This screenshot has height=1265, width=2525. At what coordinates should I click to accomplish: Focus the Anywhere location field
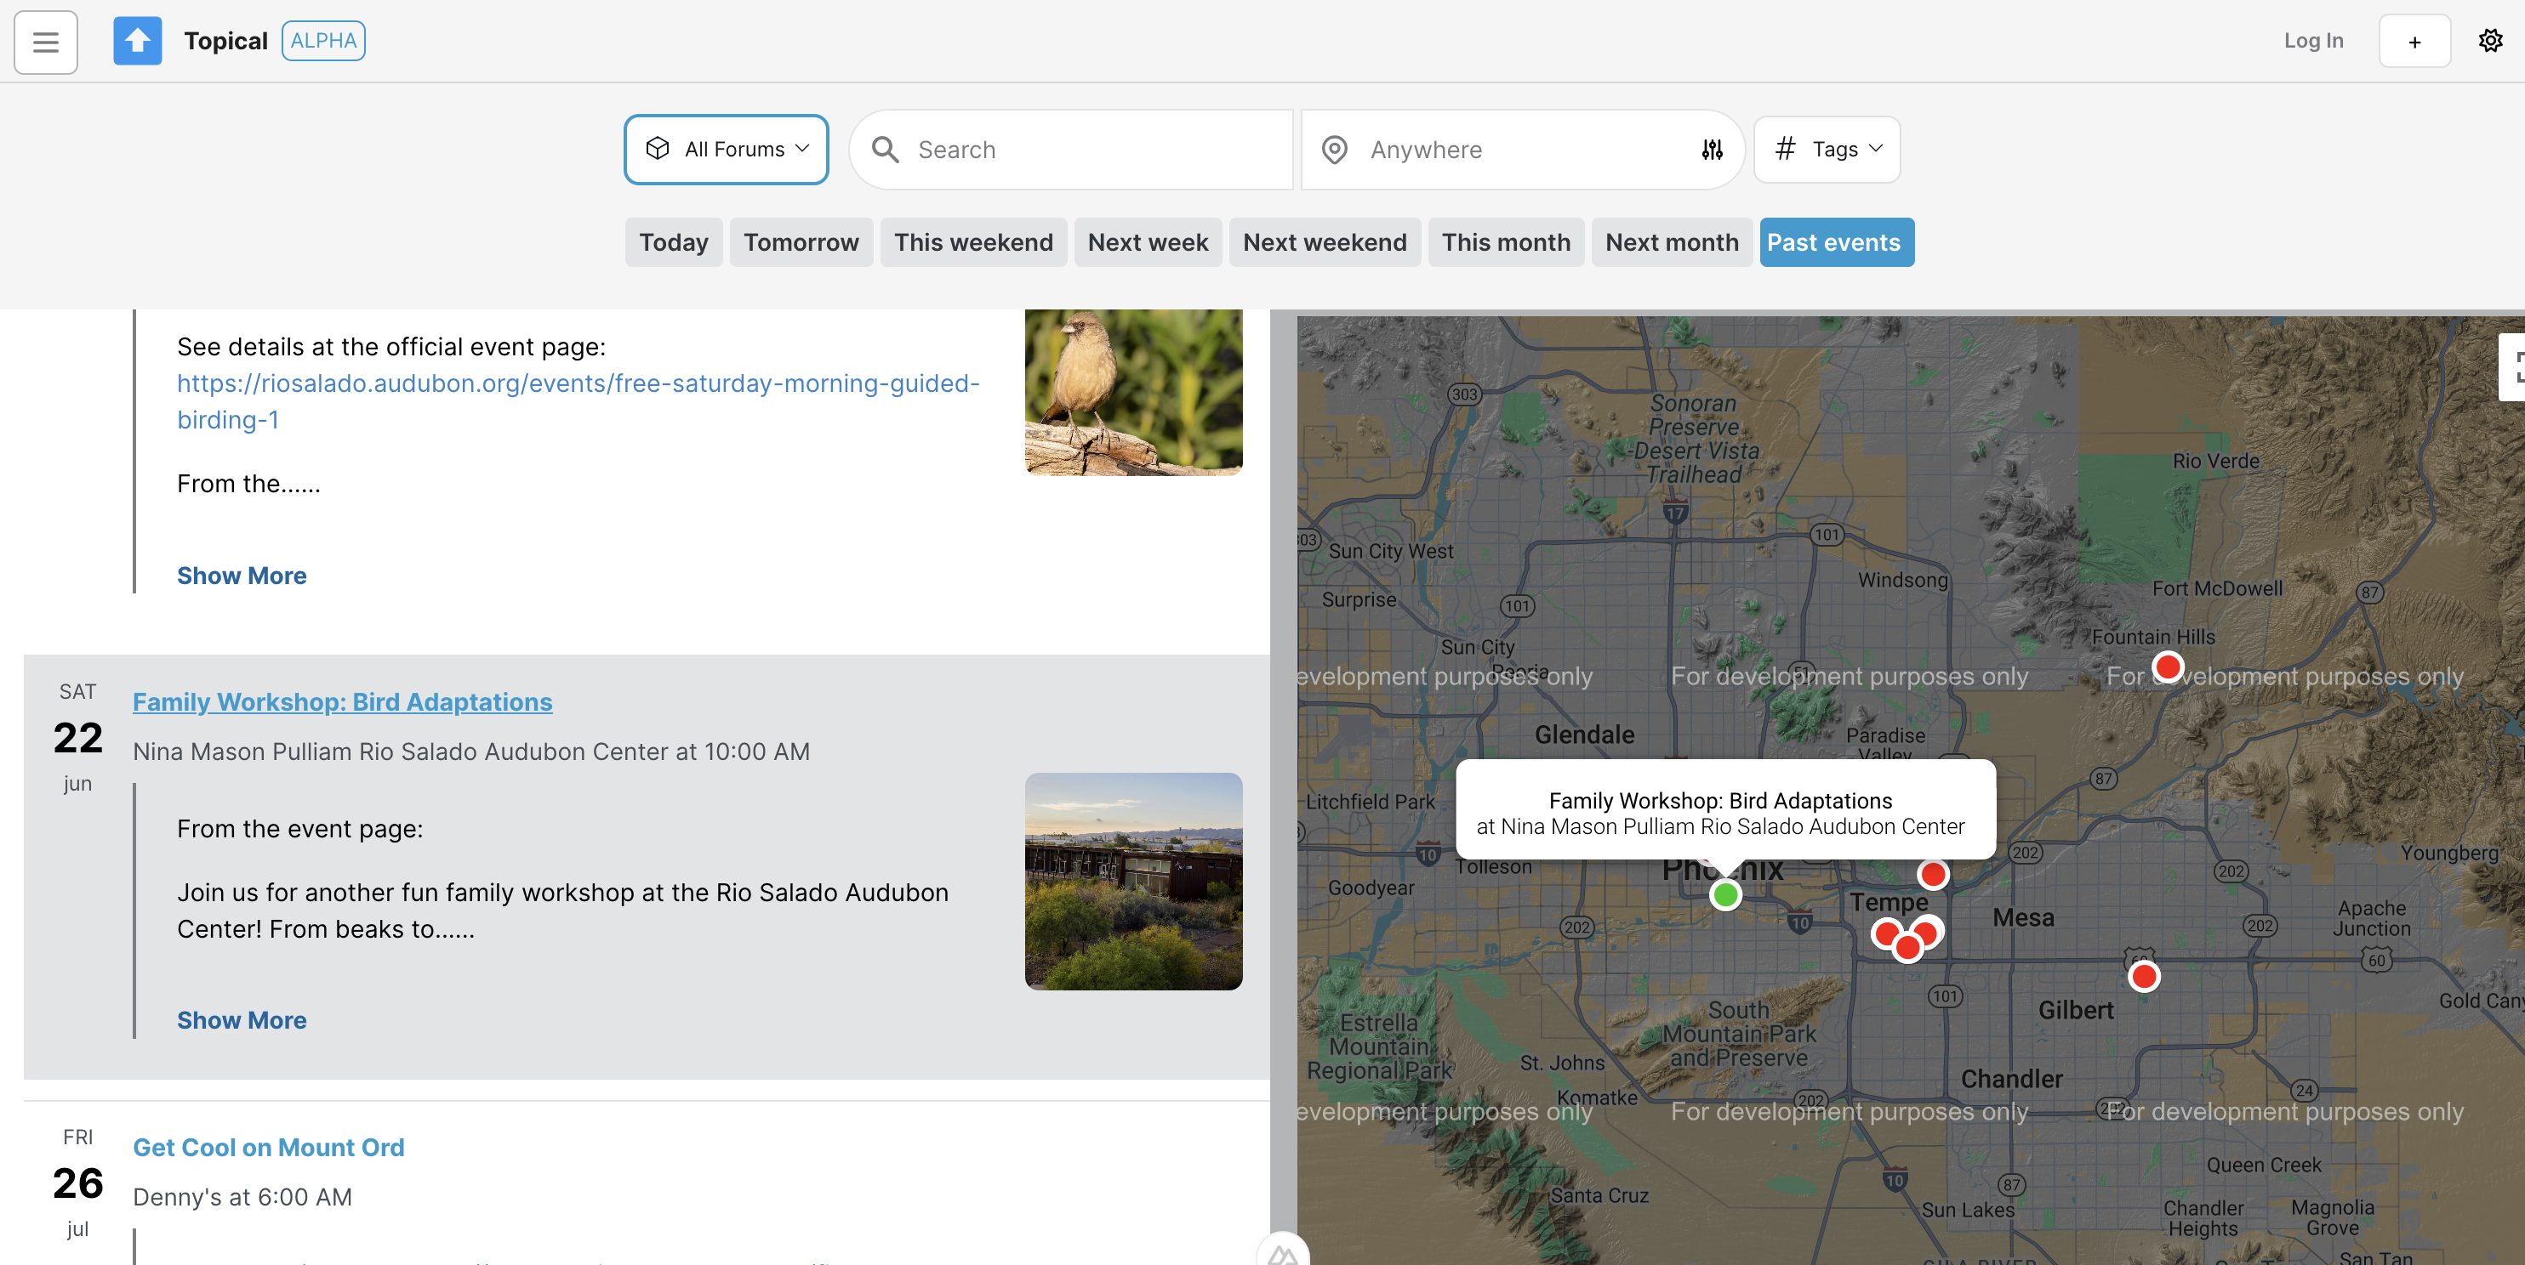(x=1525, y=150)
